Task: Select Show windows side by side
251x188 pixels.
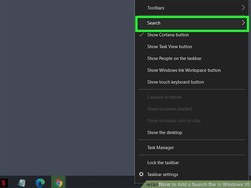Action: (x=192, y=121)
